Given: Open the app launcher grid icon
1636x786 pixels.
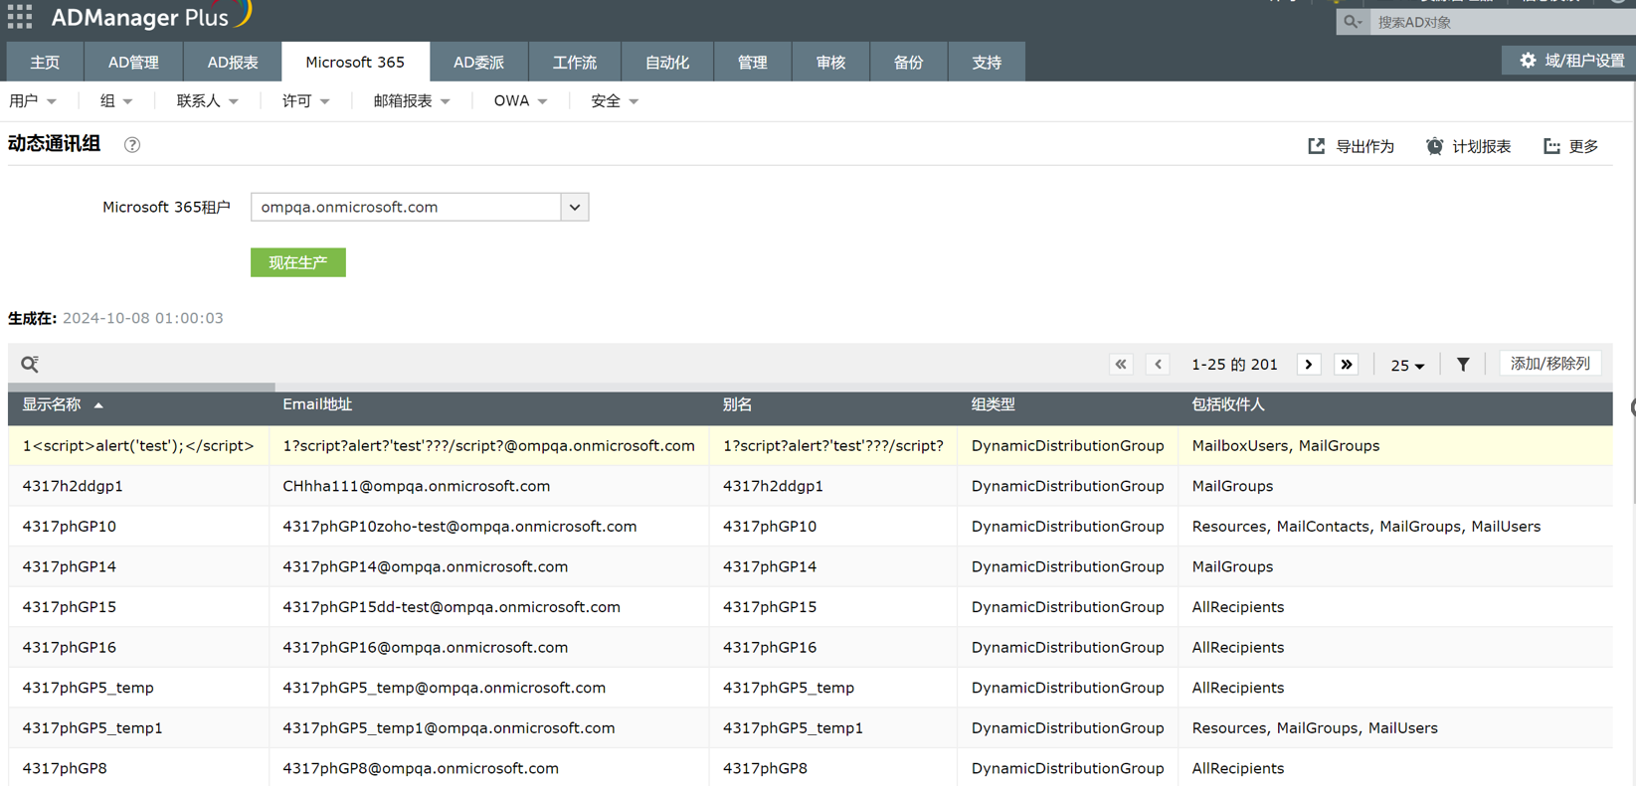Looking at the screenshot, I should 20,16.
